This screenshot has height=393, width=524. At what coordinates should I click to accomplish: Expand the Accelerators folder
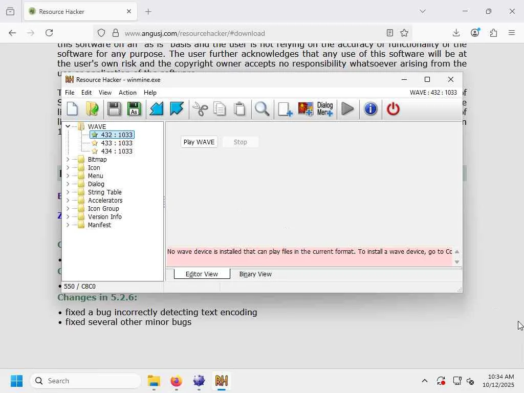tap(68, 200)
